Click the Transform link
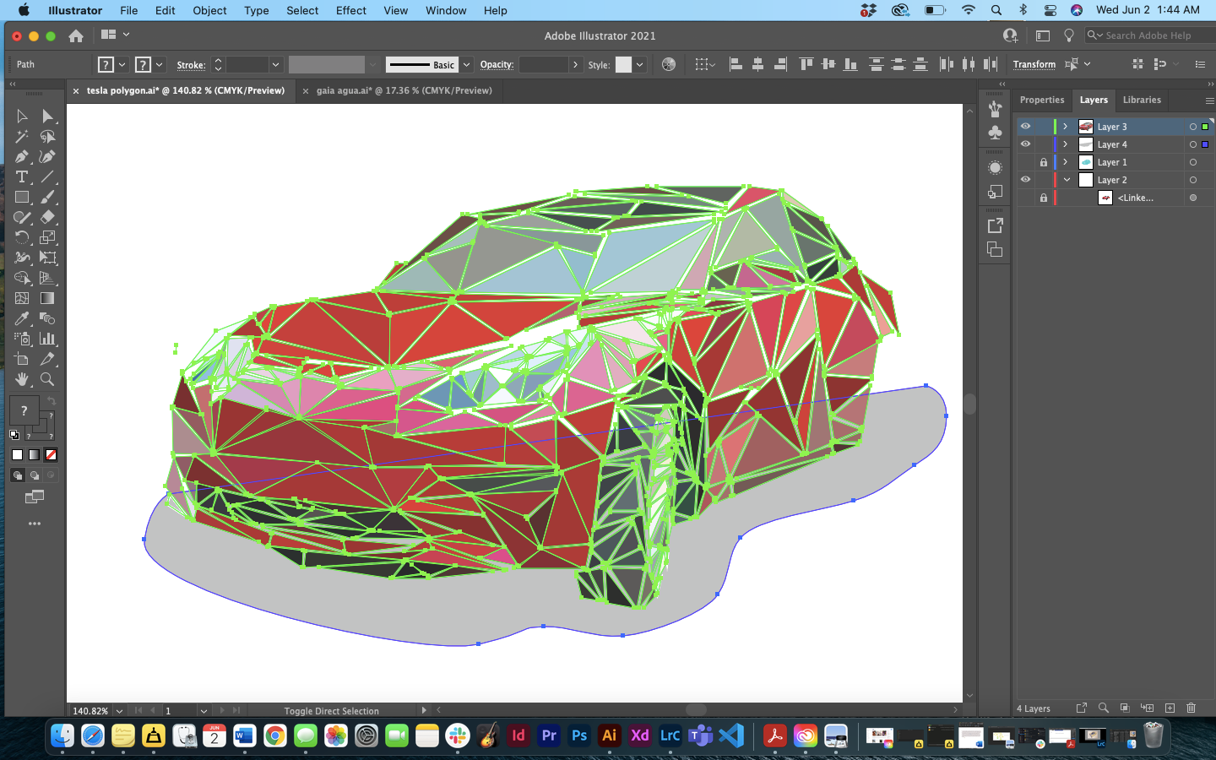Image resolution: width=1216 pixels, height=760 pixels. click(x=1034, y=64)
